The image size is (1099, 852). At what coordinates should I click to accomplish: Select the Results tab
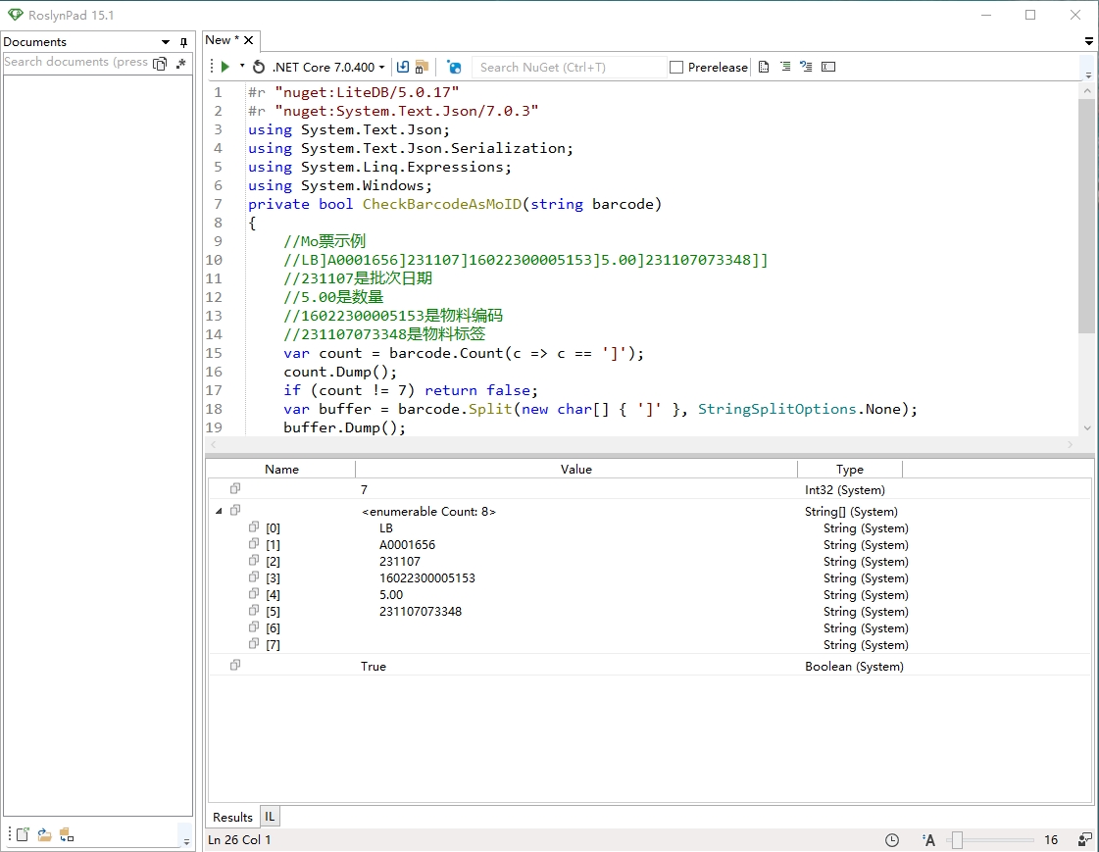pyautogui.click(x=232, y=817)
